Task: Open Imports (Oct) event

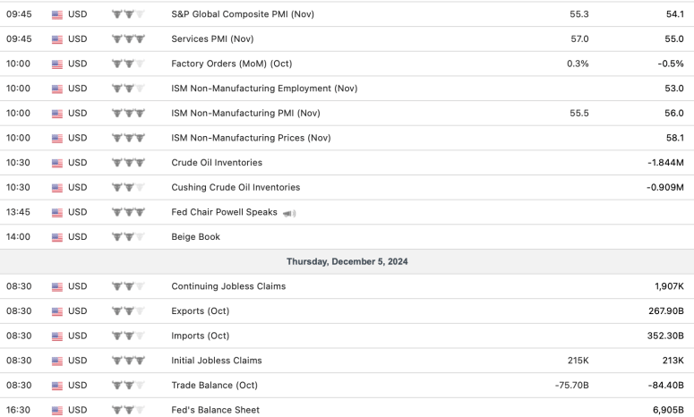Action: (x=200, y=336)
